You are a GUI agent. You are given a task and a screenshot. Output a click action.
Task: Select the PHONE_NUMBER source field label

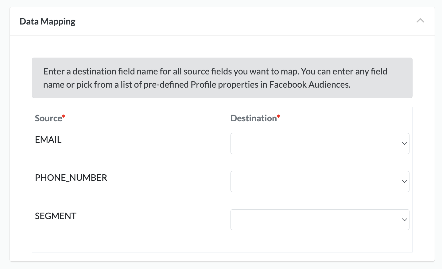click(71, 178)
